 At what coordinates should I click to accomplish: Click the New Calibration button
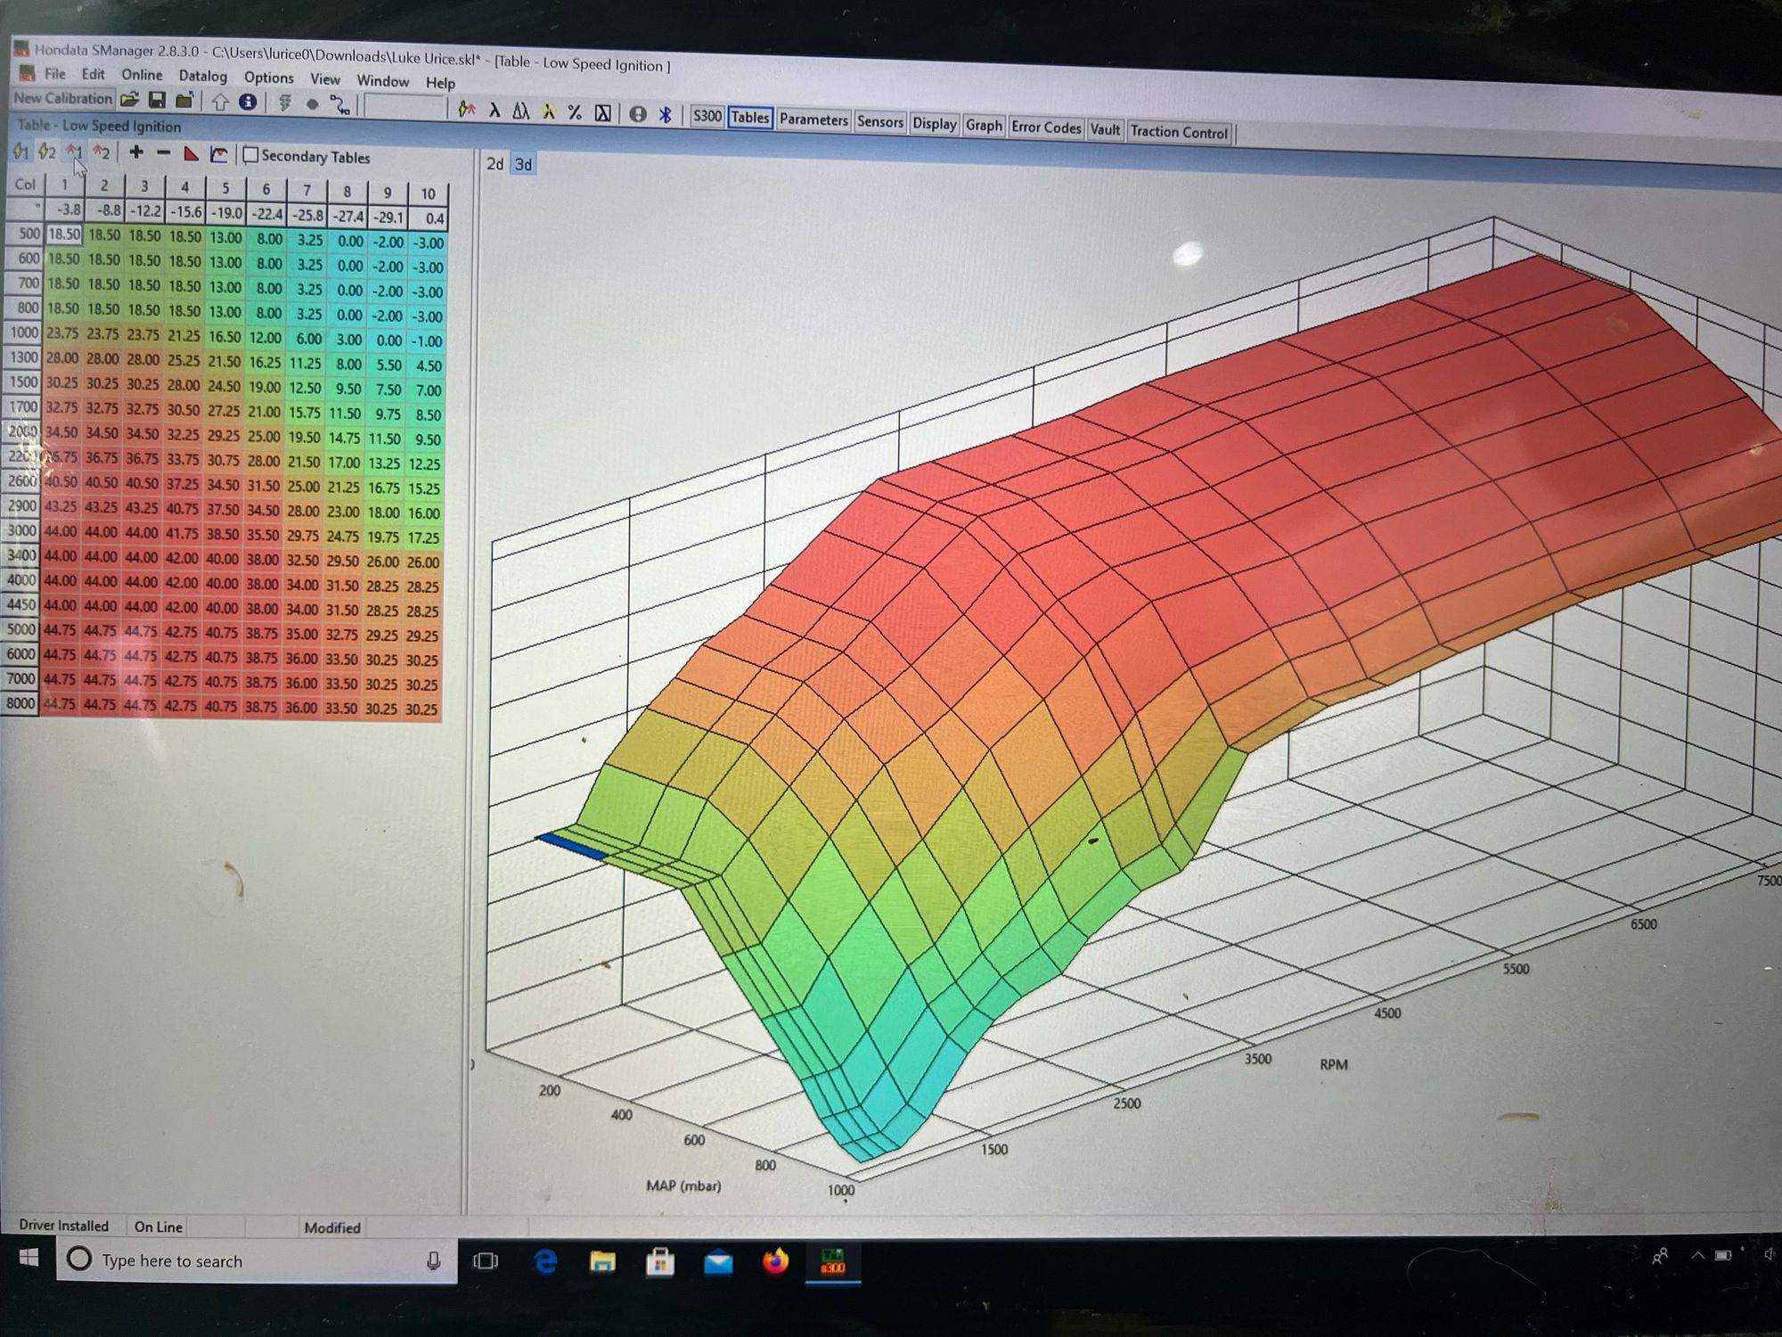[x=62, y=98]
